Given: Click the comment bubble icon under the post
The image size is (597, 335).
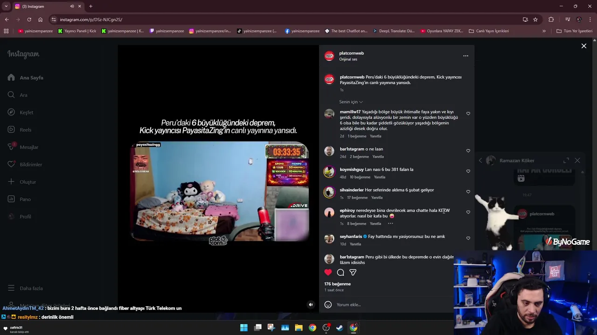Looking at the screenshot, I should pyautogui.click(x=340, y=272).
